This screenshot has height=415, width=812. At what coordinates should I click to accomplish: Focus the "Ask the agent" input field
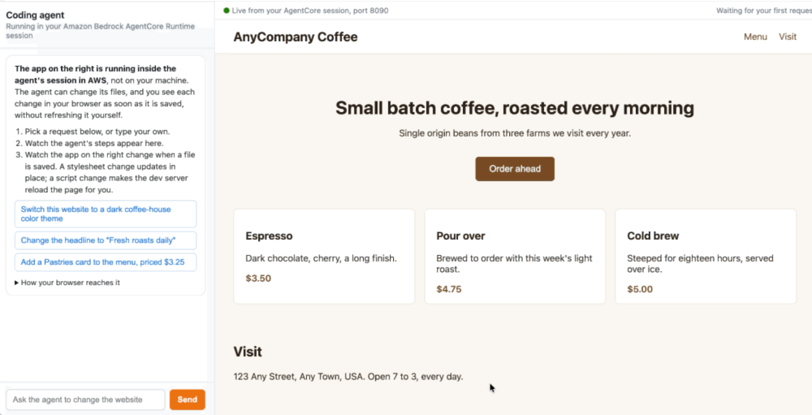85,400
